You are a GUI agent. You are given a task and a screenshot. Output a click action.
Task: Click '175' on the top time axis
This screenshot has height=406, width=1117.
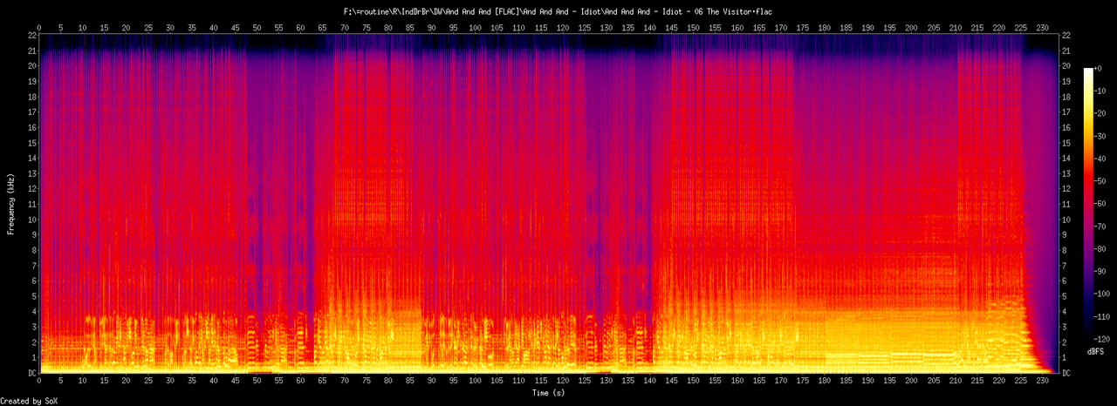(x=802, y=28)
